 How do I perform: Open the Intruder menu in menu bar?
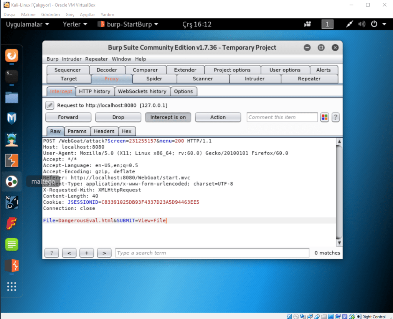click(x=72, y=59)
